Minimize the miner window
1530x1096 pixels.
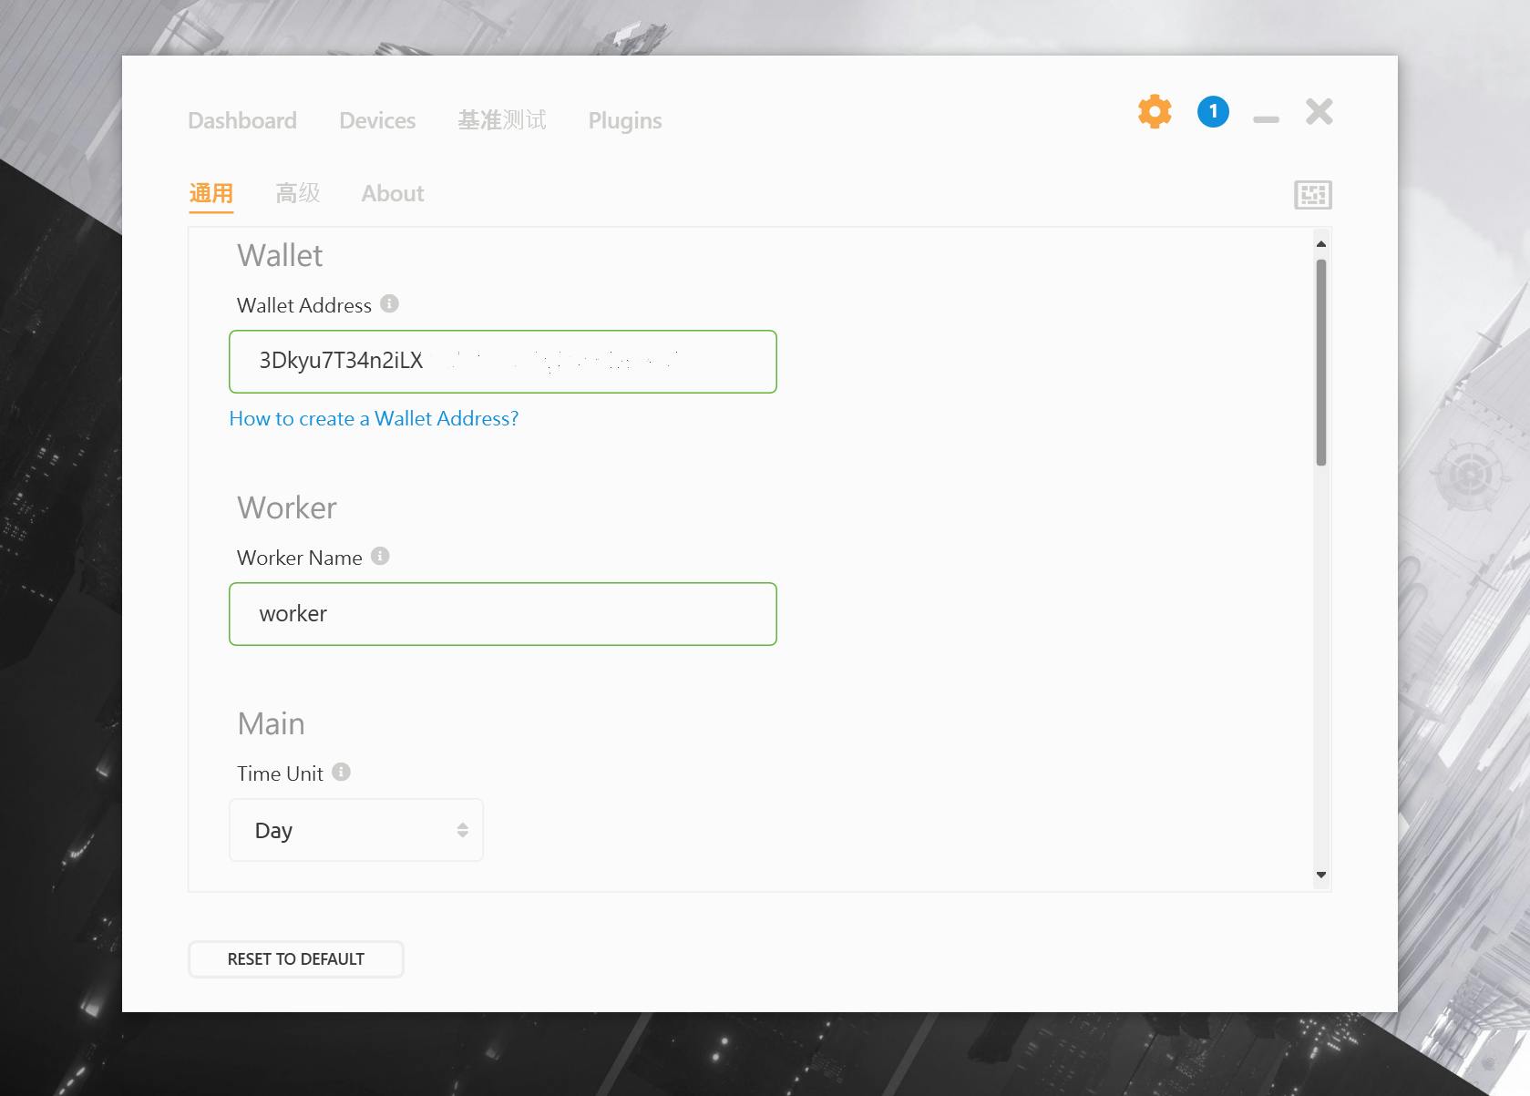(1266, 119)
